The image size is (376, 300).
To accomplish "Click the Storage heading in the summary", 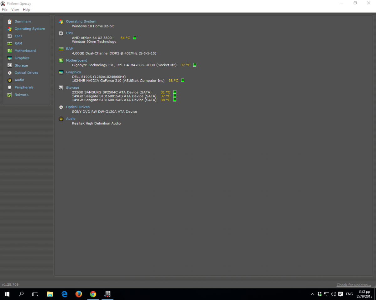I will pyautogui.click(x=73, y=88).
